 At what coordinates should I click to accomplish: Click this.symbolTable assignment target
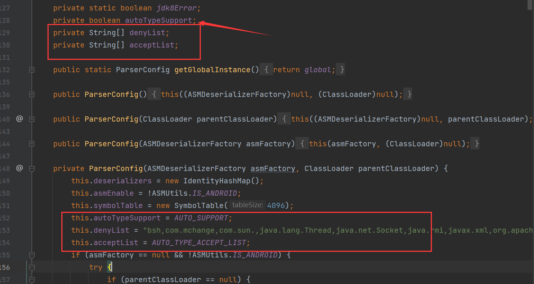[107, 205]
